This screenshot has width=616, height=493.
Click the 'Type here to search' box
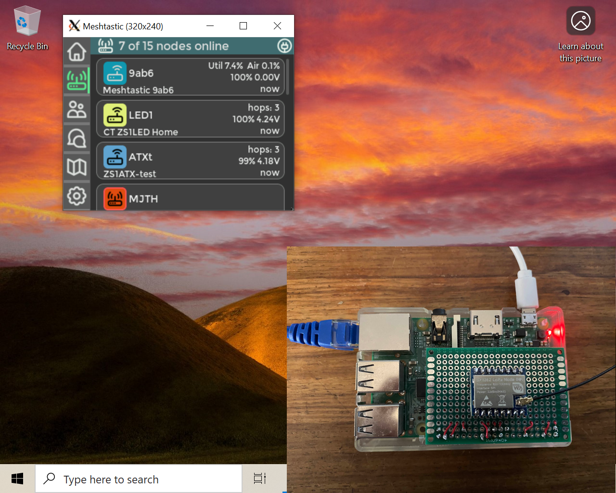click(139, 479)
